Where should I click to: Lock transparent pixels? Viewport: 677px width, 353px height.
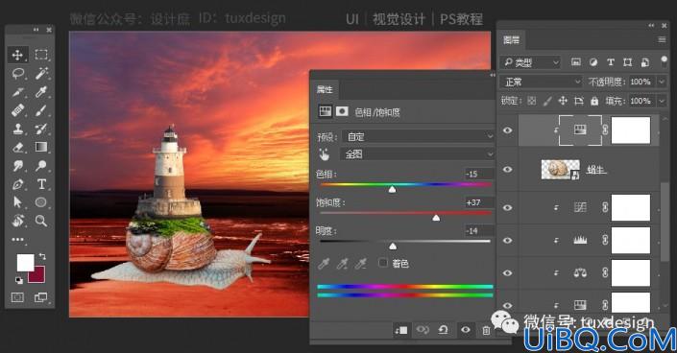pos(532,101)
